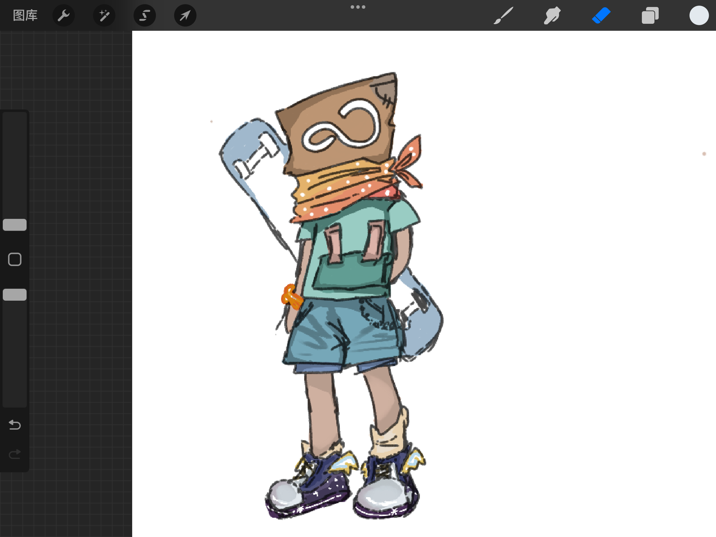Open the 图库 gallery
Screen dimensions: 716x537
click(x=25, y=15)
